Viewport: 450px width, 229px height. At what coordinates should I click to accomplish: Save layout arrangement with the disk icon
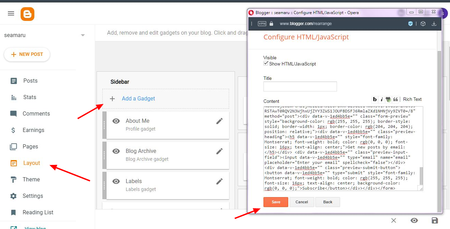pyautogui.click(x=435, y=220)
